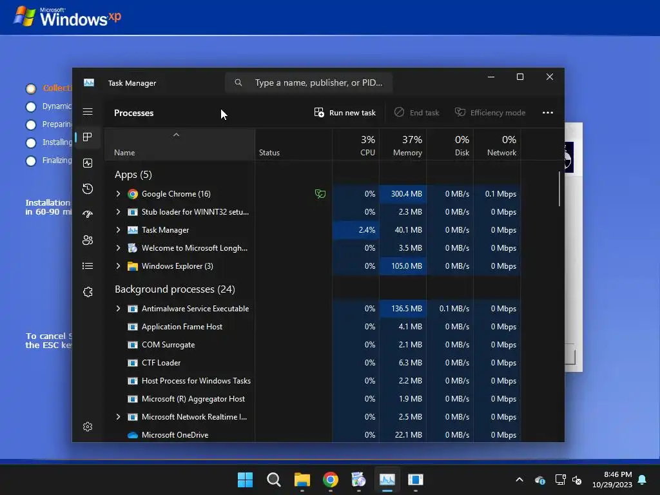Select the Collecting step radio in XP setup
Image resolution: width=660 pixels, height=495 pixels.
(x=31, y=88)
